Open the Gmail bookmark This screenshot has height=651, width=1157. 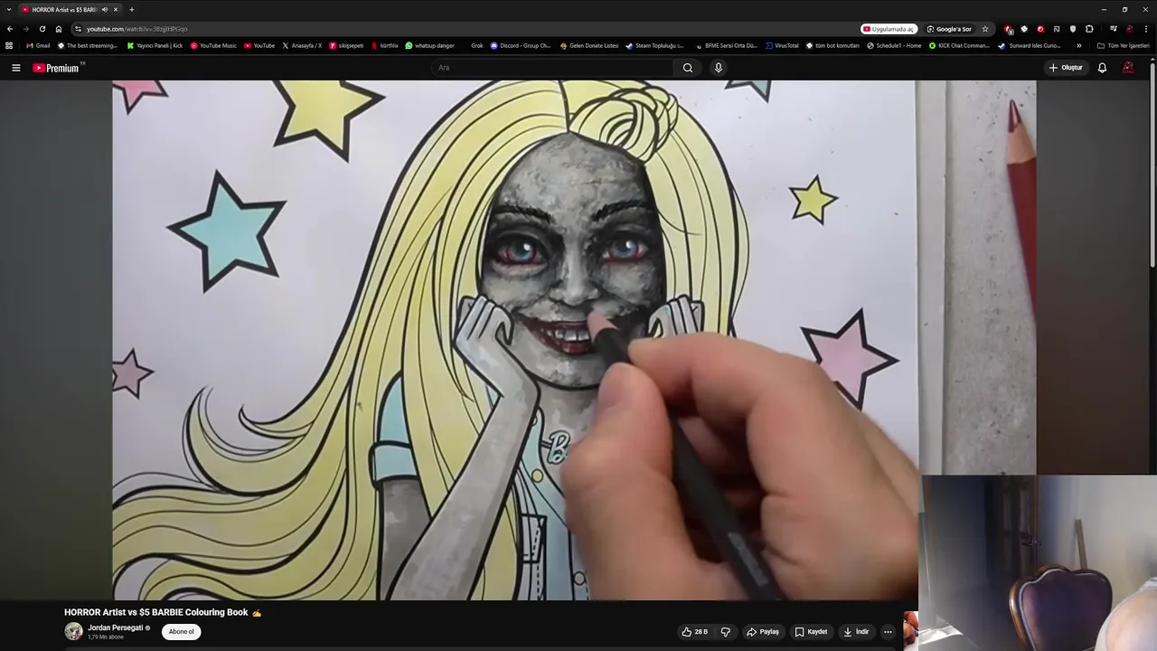click(x=38, y=45)
